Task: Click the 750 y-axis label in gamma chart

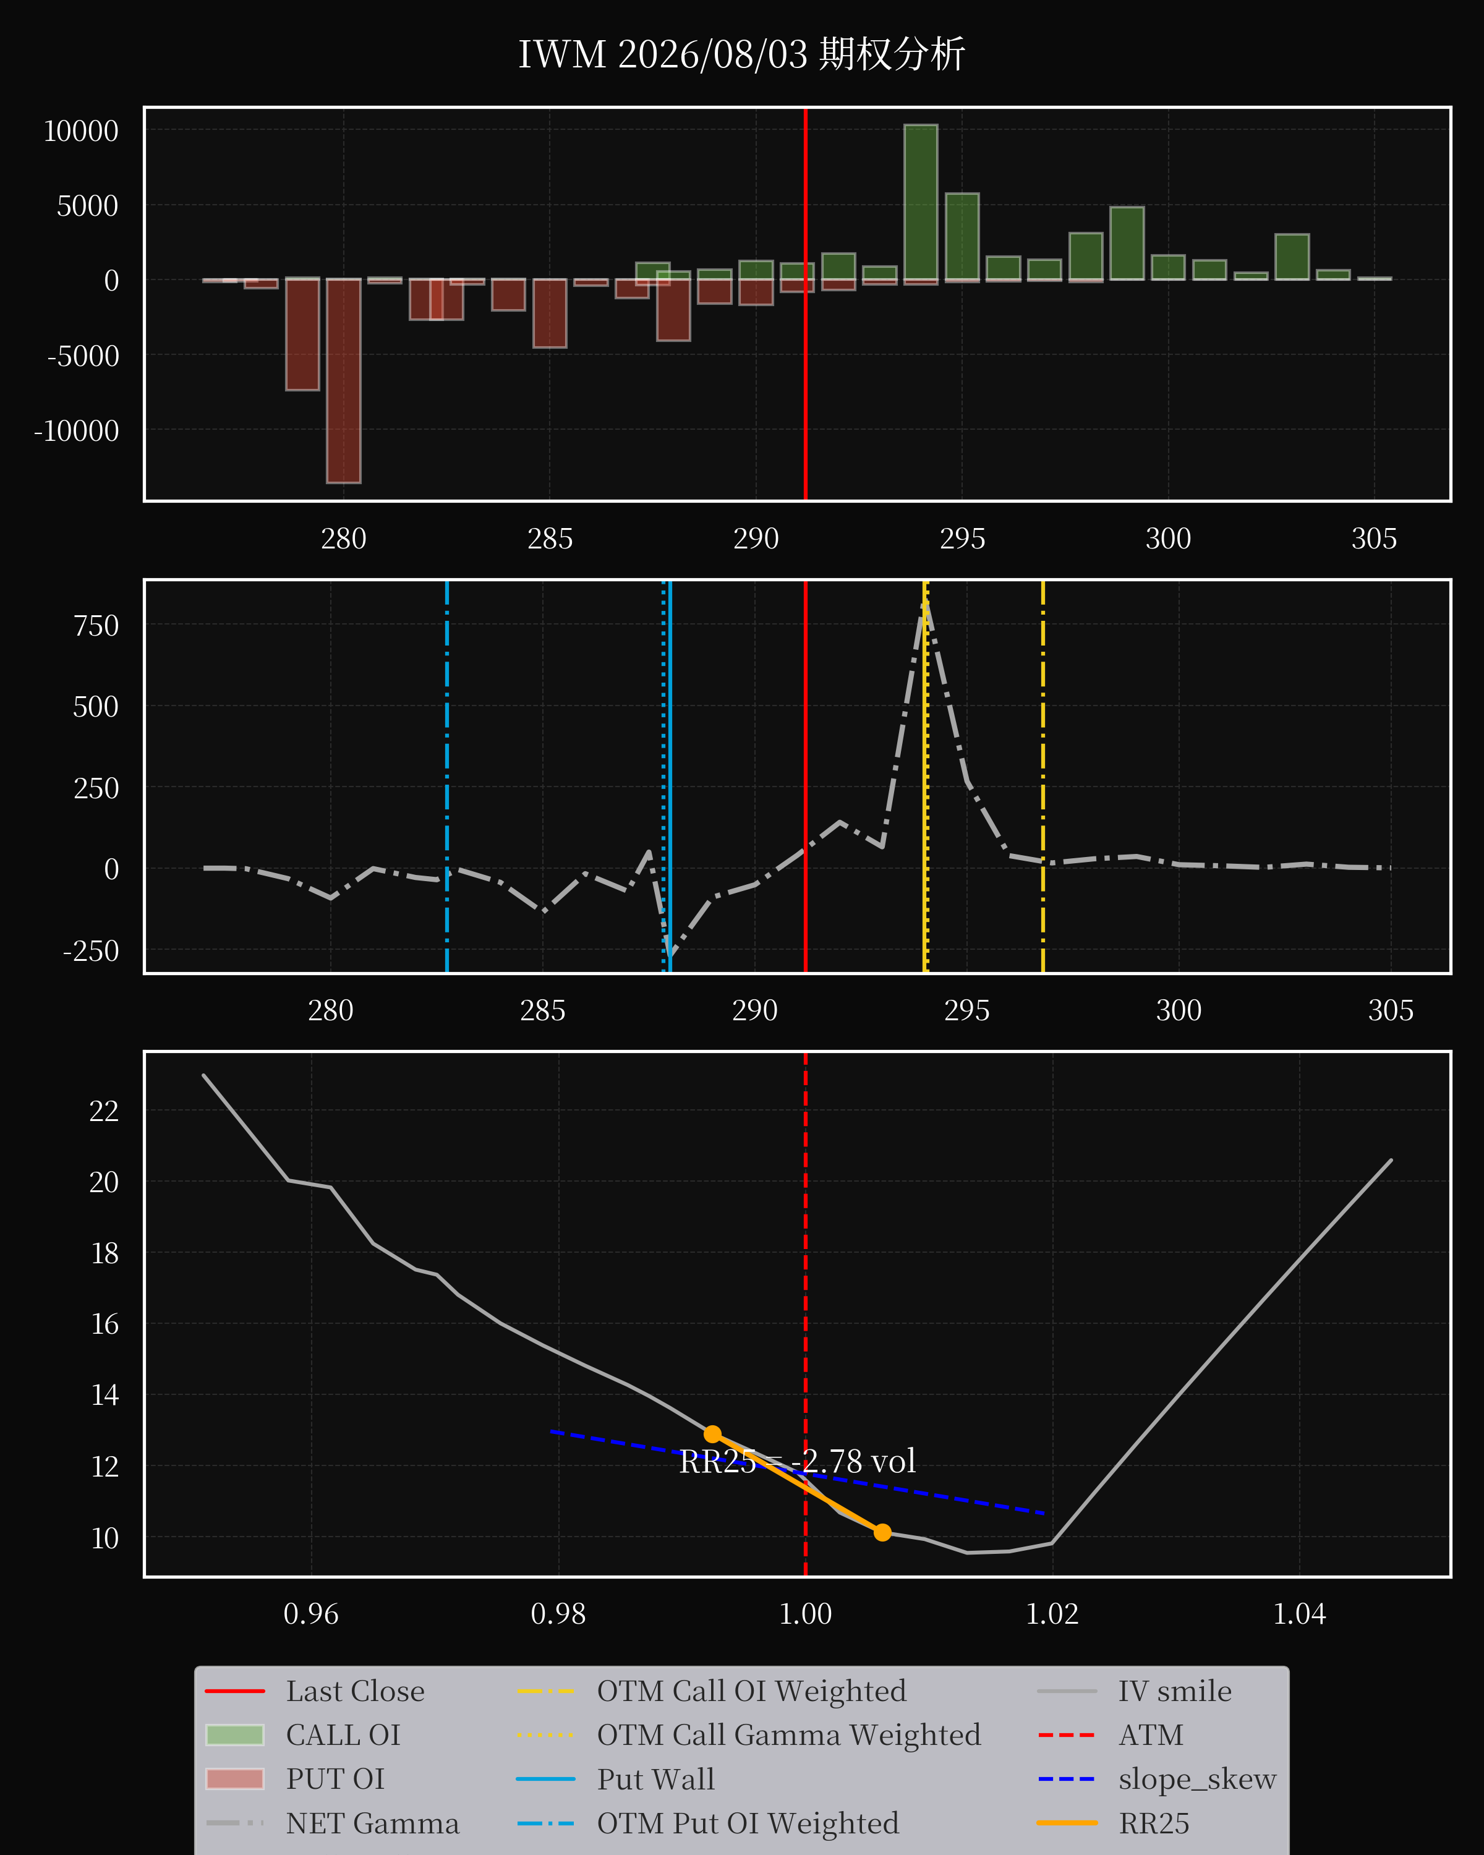Action: tap(96, 626)
